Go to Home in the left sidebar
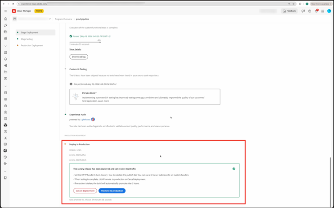The width and height of the screenshot is (334, 208). pos(5,19)
